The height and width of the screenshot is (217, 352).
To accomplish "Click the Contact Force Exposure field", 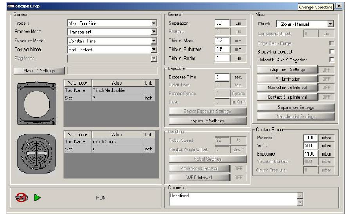I will coord(310,154).
